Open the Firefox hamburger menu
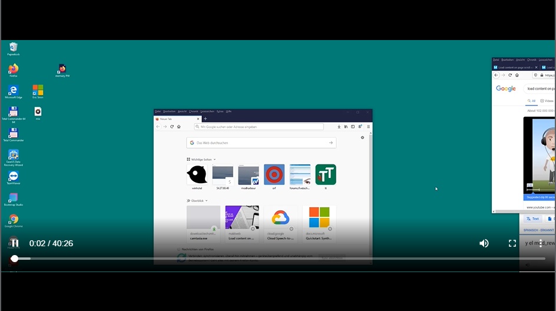 (369, 127)
